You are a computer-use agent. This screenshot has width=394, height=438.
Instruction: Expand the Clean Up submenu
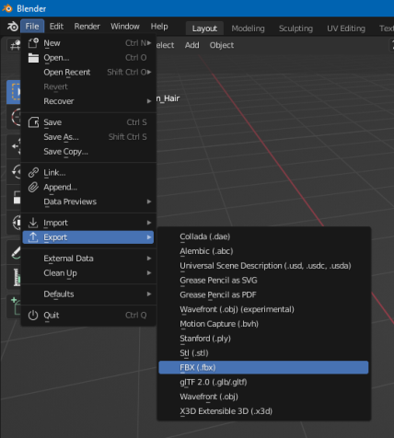[88, 273]
